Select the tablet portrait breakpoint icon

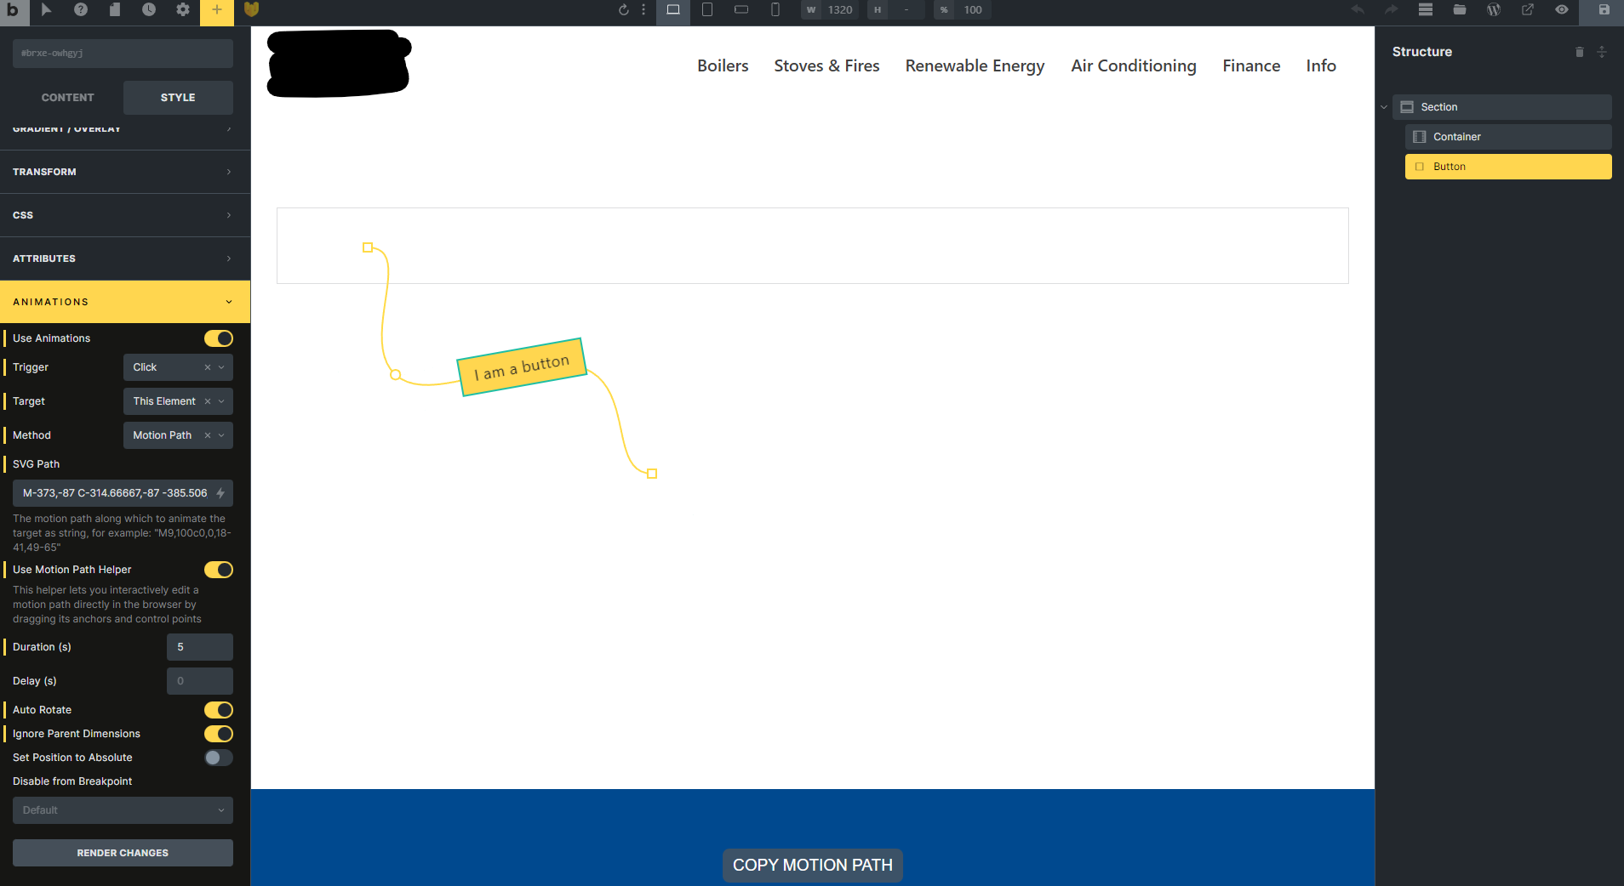tap(707, 10)
